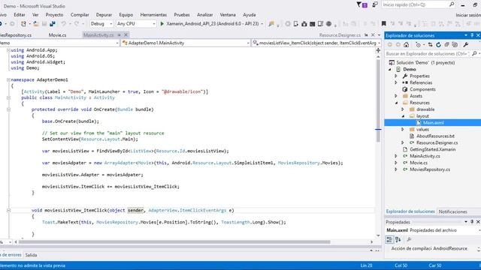The image size is (481, 270).
Task: Click the bookmark icon in the toolbar
Action: [x=384, y=24]
